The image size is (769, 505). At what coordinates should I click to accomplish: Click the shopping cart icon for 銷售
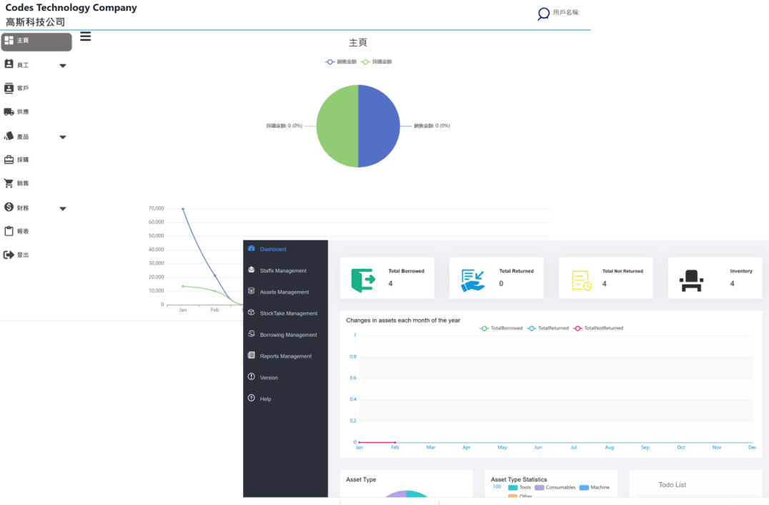(9, 183)
